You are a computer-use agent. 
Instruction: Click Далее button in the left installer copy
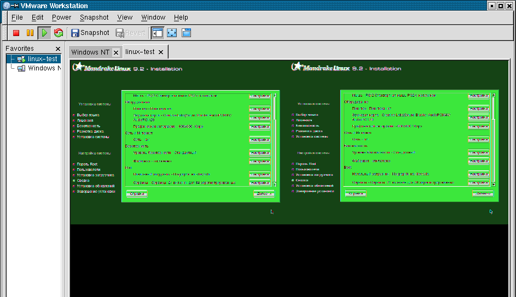pos(264,194)
